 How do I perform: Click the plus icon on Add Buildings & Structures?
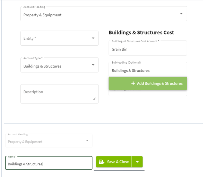tap(133, 83)
